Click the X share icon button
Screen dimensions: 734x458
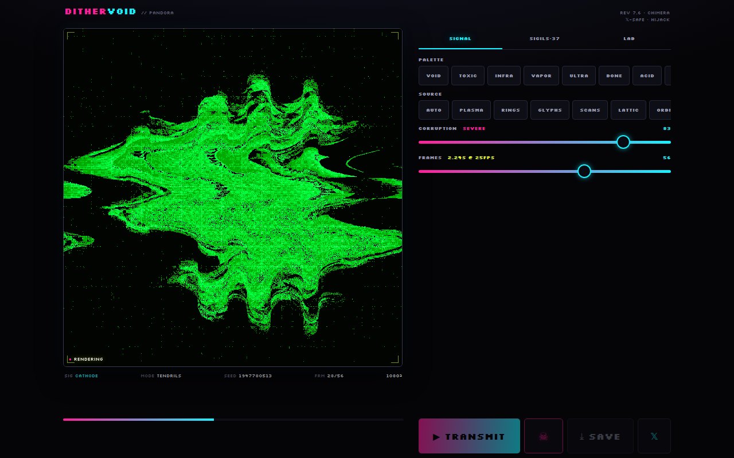[x=654, y=436]
